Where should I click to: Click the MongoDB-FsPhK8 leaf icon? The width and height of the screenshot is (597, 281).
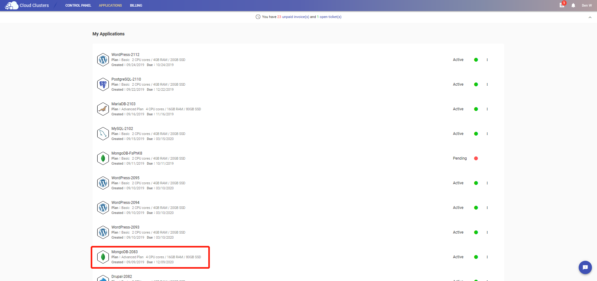[x=103, y=158]
